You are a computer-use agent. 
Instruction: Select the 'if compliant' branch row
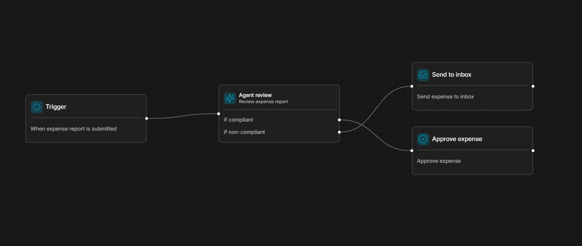pyautogui.click(x=279, y=120)
